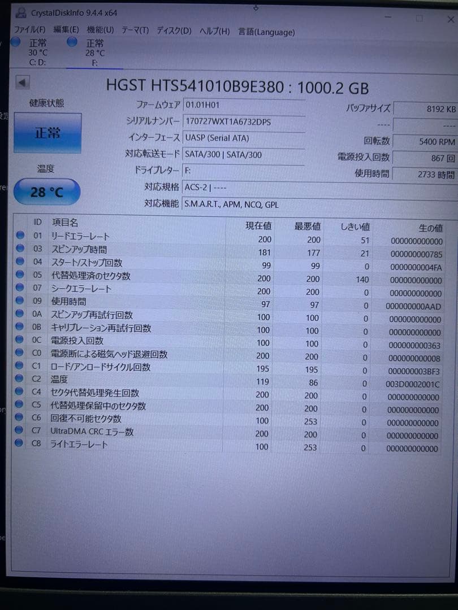This screenshot has height=610, width=458.
Task: Open the テーマ(T) menu
Action: pyautogui.click(x=135, y=30)
